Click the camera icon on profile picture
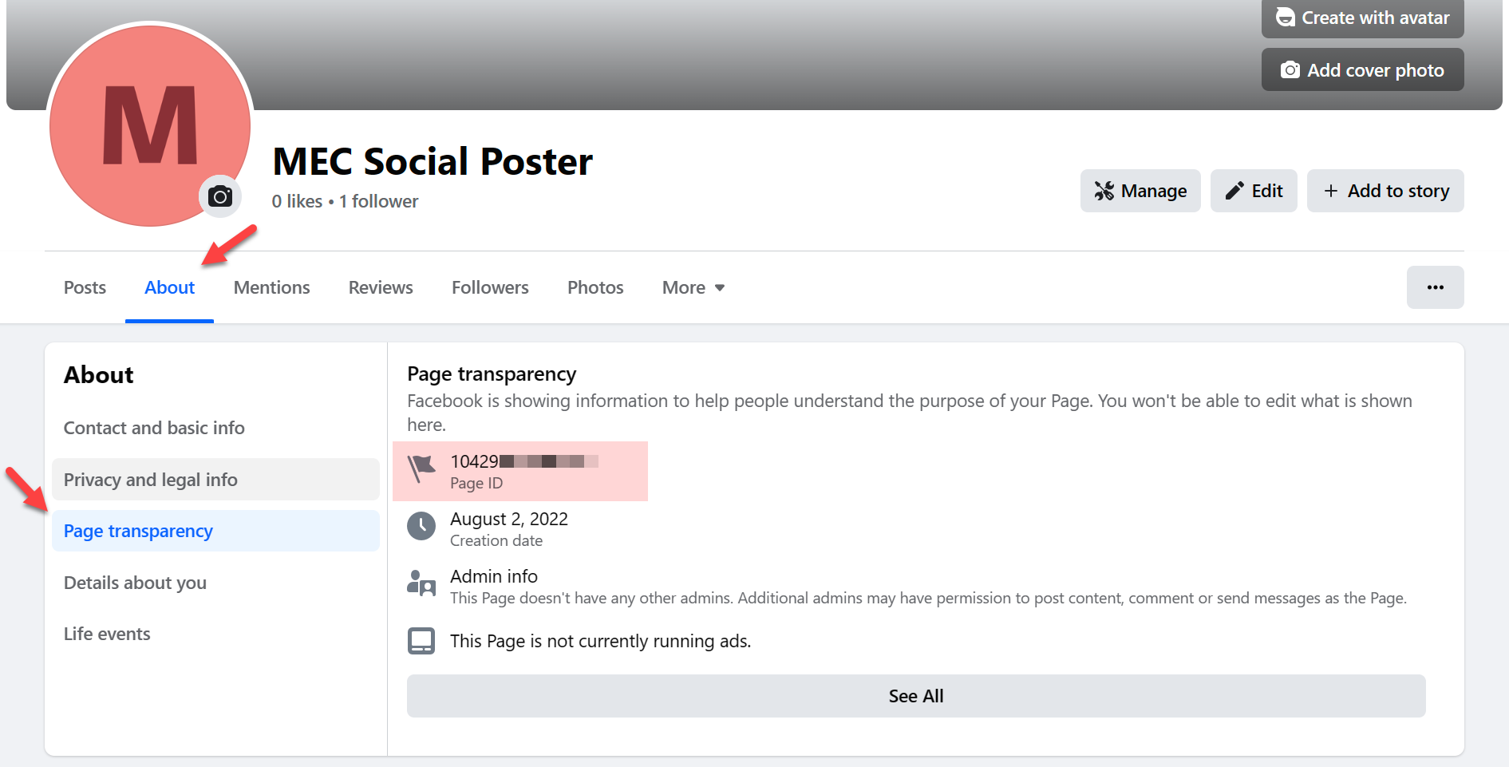The height and width of the screenshot is (767, 1509). [220, 196]
